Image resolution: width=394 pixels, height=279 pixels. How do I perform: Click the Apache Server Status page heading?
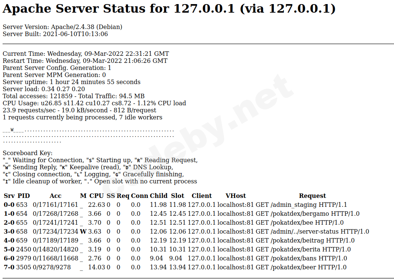[169, 9]
